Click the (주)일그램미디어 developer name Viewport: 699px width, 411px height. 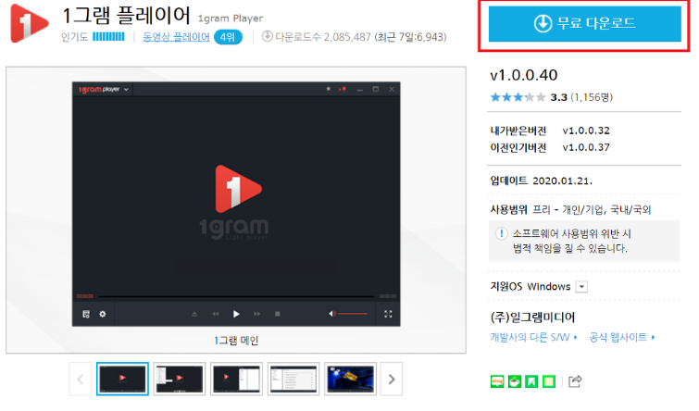point(532,317)
